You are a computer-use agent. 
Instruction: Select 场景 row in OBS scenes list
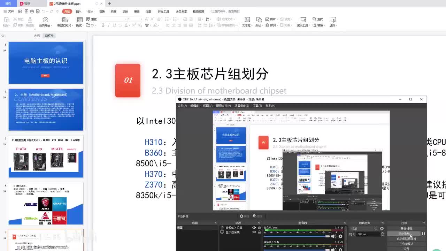pyautogui.click(x=198, y=228)
